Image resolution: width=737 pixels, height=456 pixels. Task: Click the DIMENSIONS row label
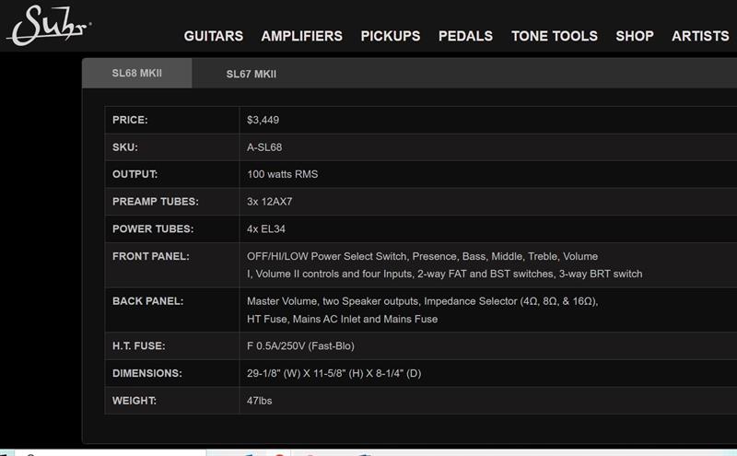[x=147, y=373]
